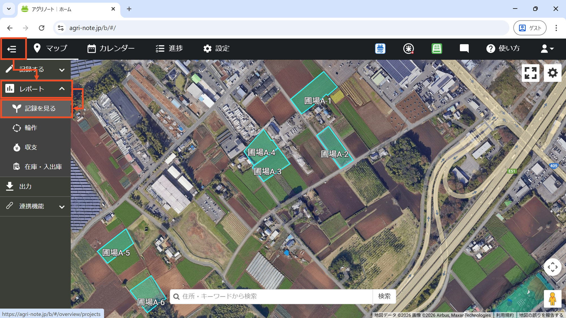Click the Street View pegman icon
Viewport: 566px width, 318px height.
pyautogui.click(x=552, y=299)
